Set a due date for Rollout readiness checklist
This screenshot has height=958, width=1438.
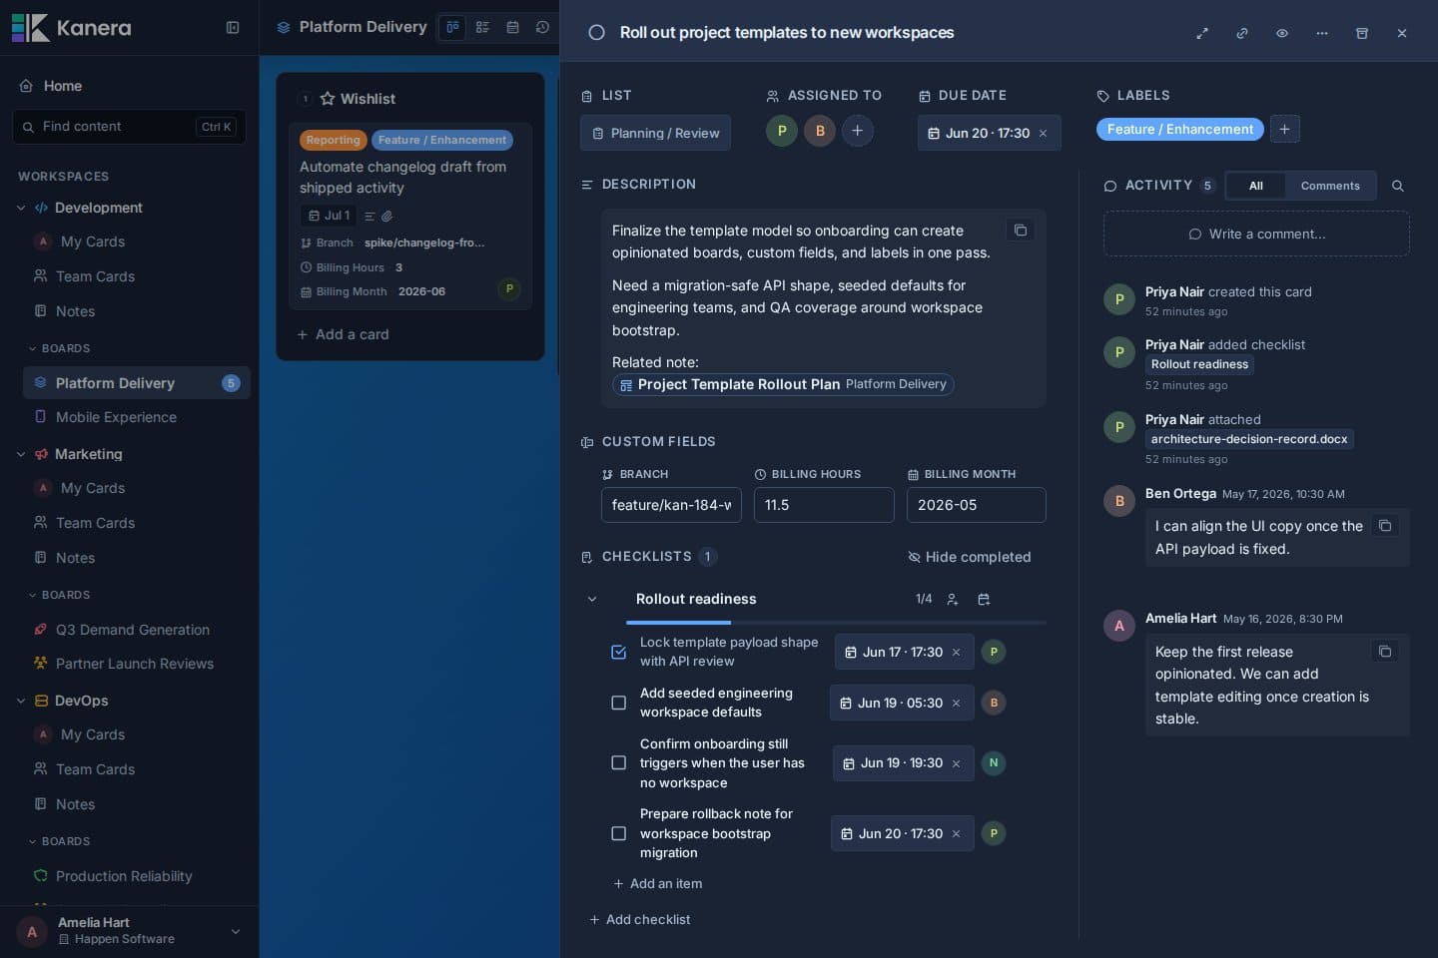tap(984, 600)
